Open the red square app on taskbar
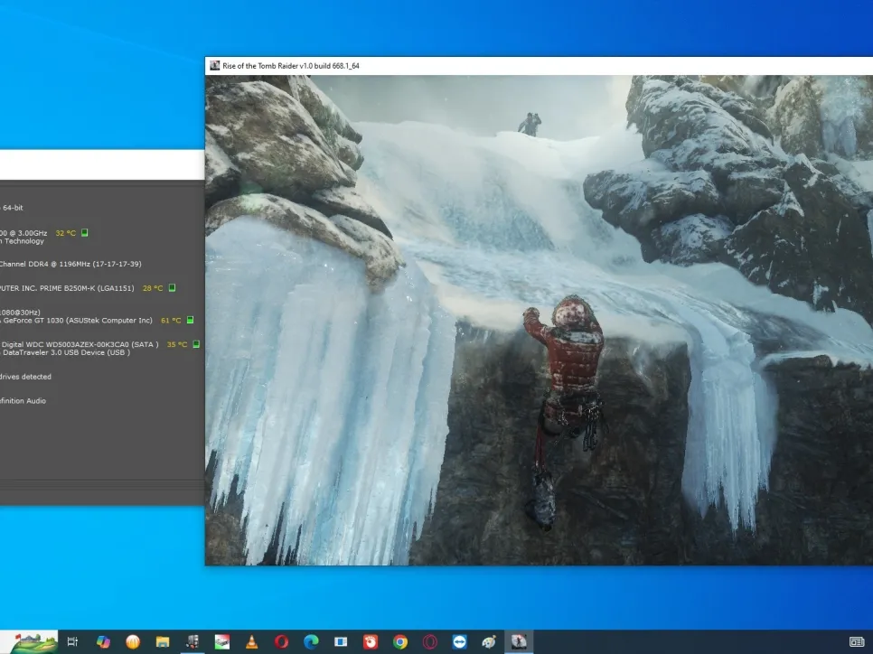Screen dimensions: 873x654 coord(371,641)
